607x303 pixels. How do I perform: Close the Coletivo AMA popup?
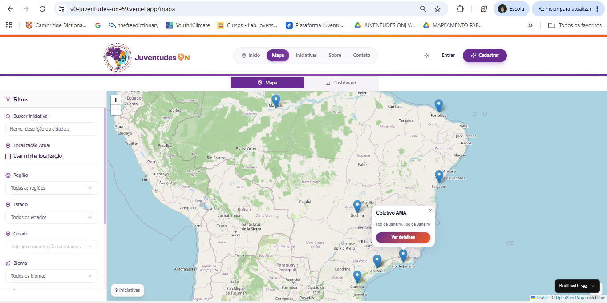coord(430,210)
